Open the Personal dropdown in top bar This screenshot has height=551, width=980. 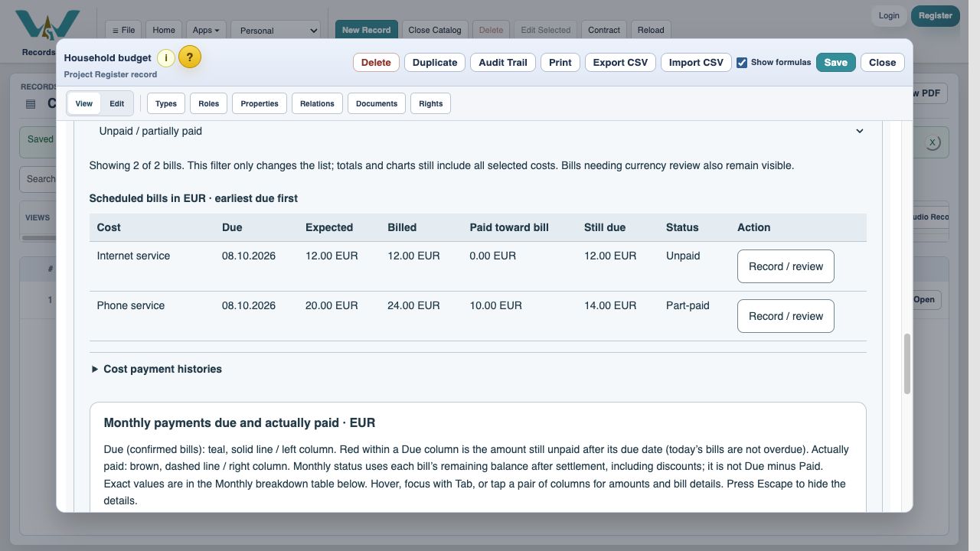click(276, 31)
